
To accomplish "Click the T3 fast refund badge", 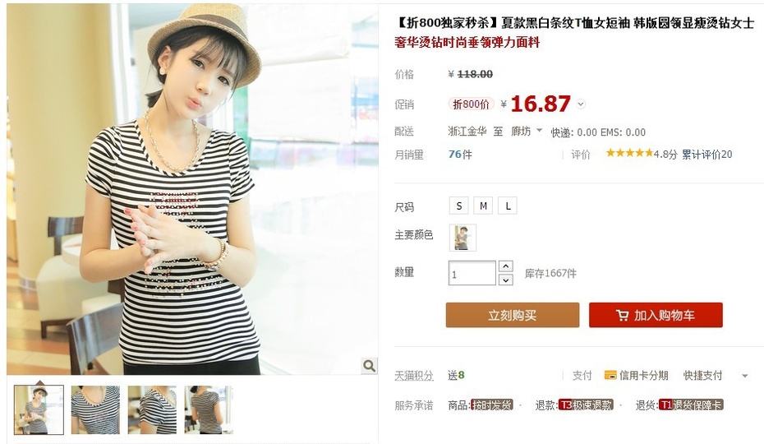I will point(586,405).
